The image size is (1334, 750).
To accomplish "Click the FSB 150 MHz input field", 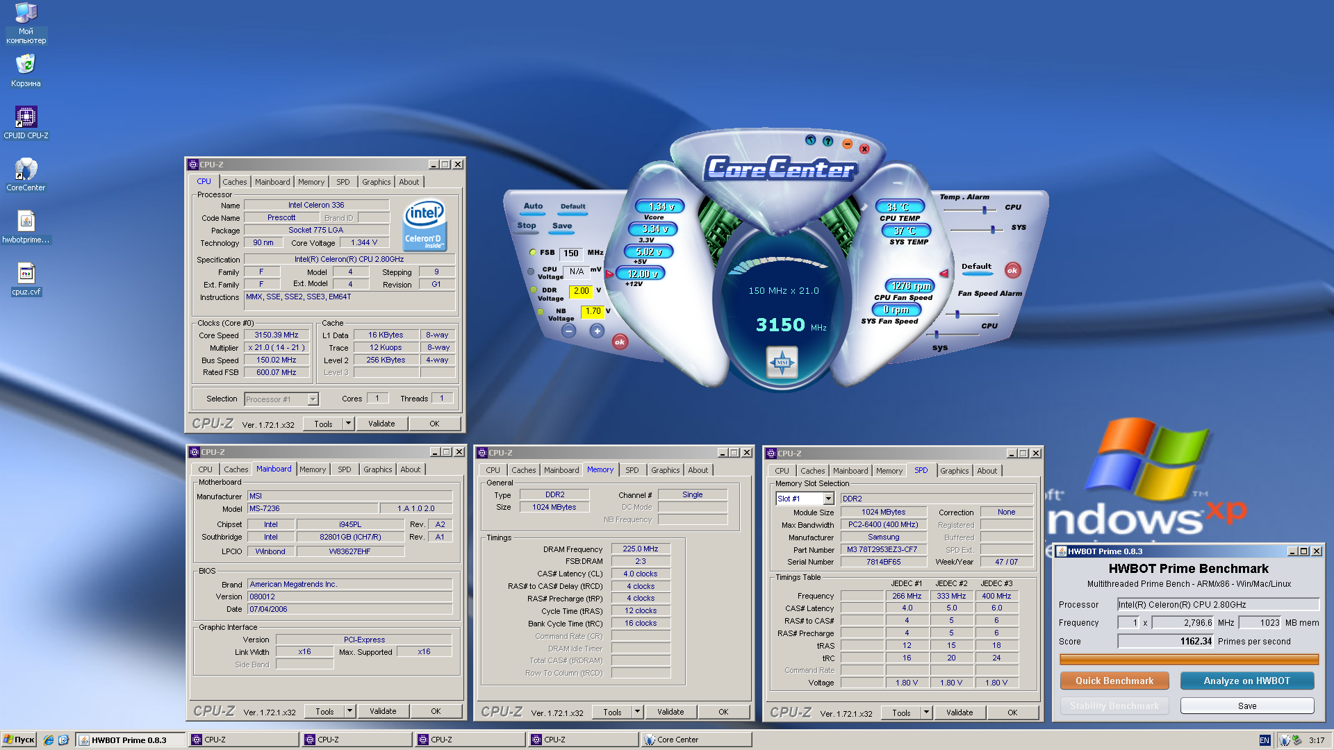I will pyautogui.click(x=571, y=253).
